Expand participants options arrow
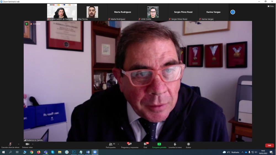Image resolution: width=276 pixels, height=155 pixels. [x=118, y=144]
